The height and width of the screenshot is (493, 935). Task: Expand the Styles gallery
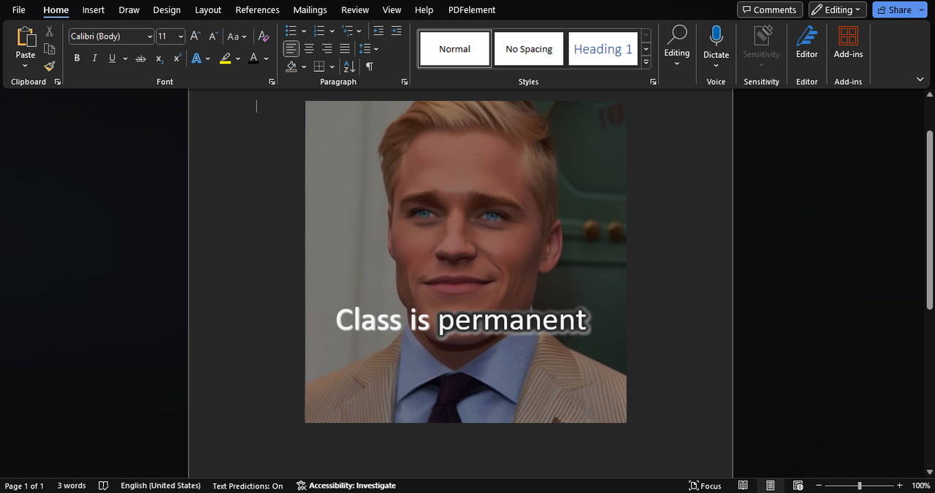646,64
